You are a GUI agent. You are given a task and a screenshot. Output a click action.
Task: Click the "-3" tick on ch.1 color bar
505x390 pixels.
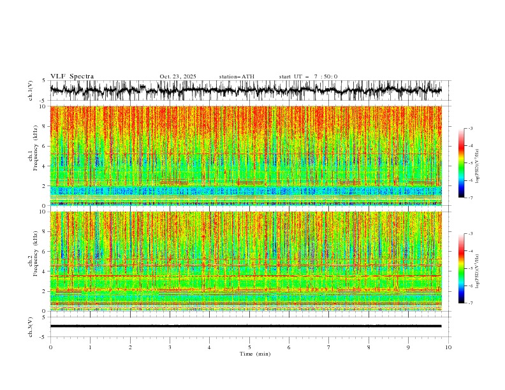(470, 128)
